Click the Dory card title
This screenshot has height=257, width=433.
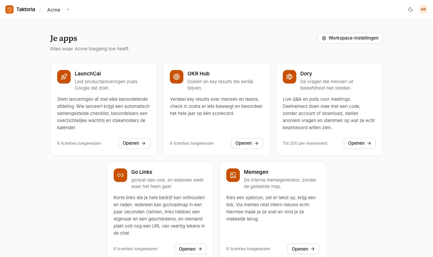pos(306,74)
